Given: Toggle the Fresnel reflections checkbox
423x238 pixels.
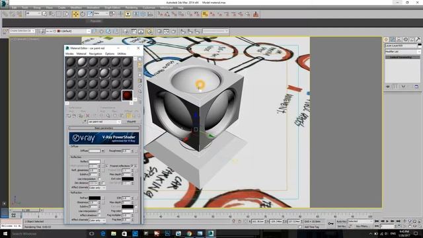Looking at the screenshot, I should pos(132,166).
